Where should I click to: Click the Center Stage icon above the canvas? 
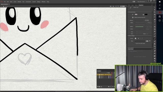point(116,6)
